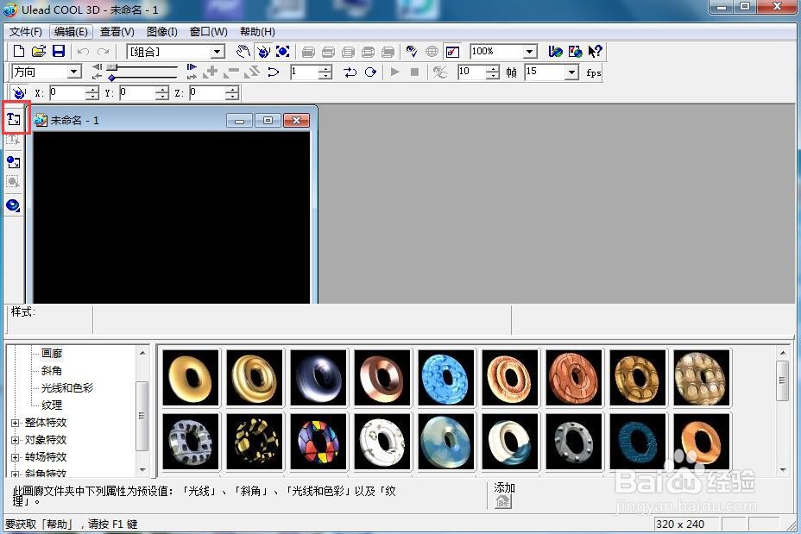
Task: Open the 15 fps dropdown
Action: click(x=571, y=72)
